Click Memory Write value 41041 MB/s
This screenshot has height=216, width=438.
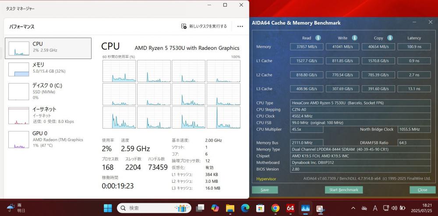[343, 46]
